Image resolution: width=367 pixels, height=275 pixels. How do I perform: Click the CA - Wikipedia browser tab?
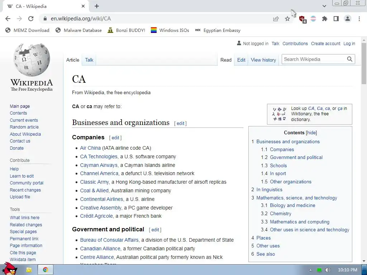pos(46,6)
